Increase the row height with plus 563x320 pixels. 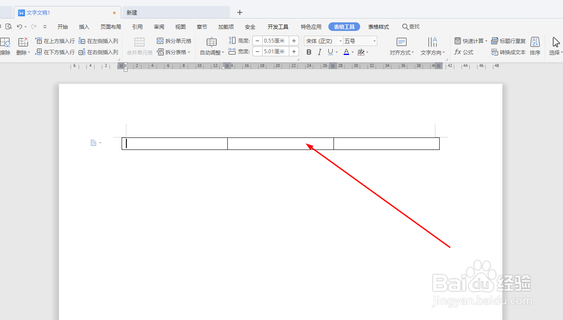(x=294, y=41)
